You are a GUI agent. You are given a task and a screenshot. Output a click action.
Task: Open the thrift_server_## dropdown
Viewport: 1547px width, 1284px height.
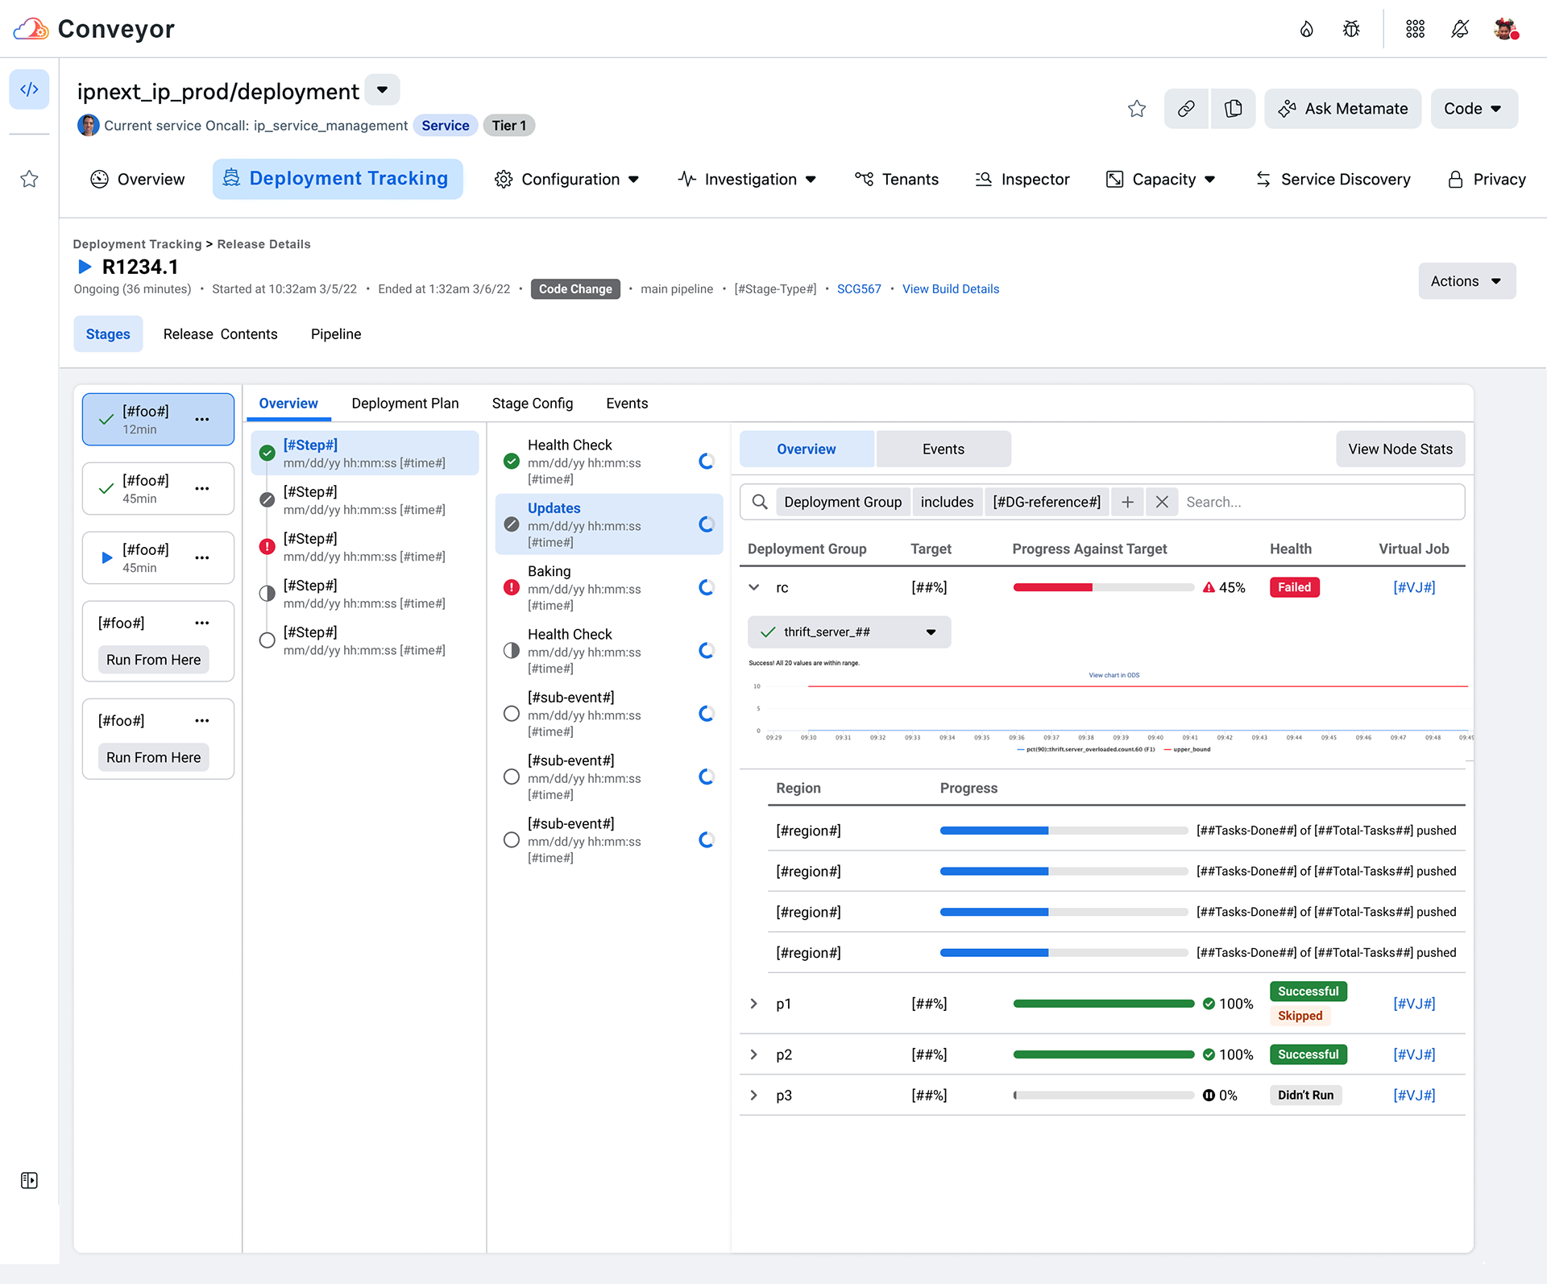click(849, 632)
